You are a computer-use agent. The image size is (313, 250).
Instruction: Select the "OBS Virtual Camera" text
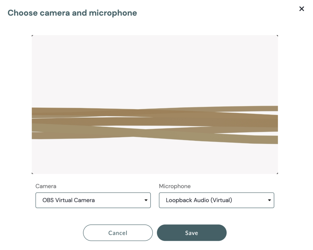[x=68, y=200]
